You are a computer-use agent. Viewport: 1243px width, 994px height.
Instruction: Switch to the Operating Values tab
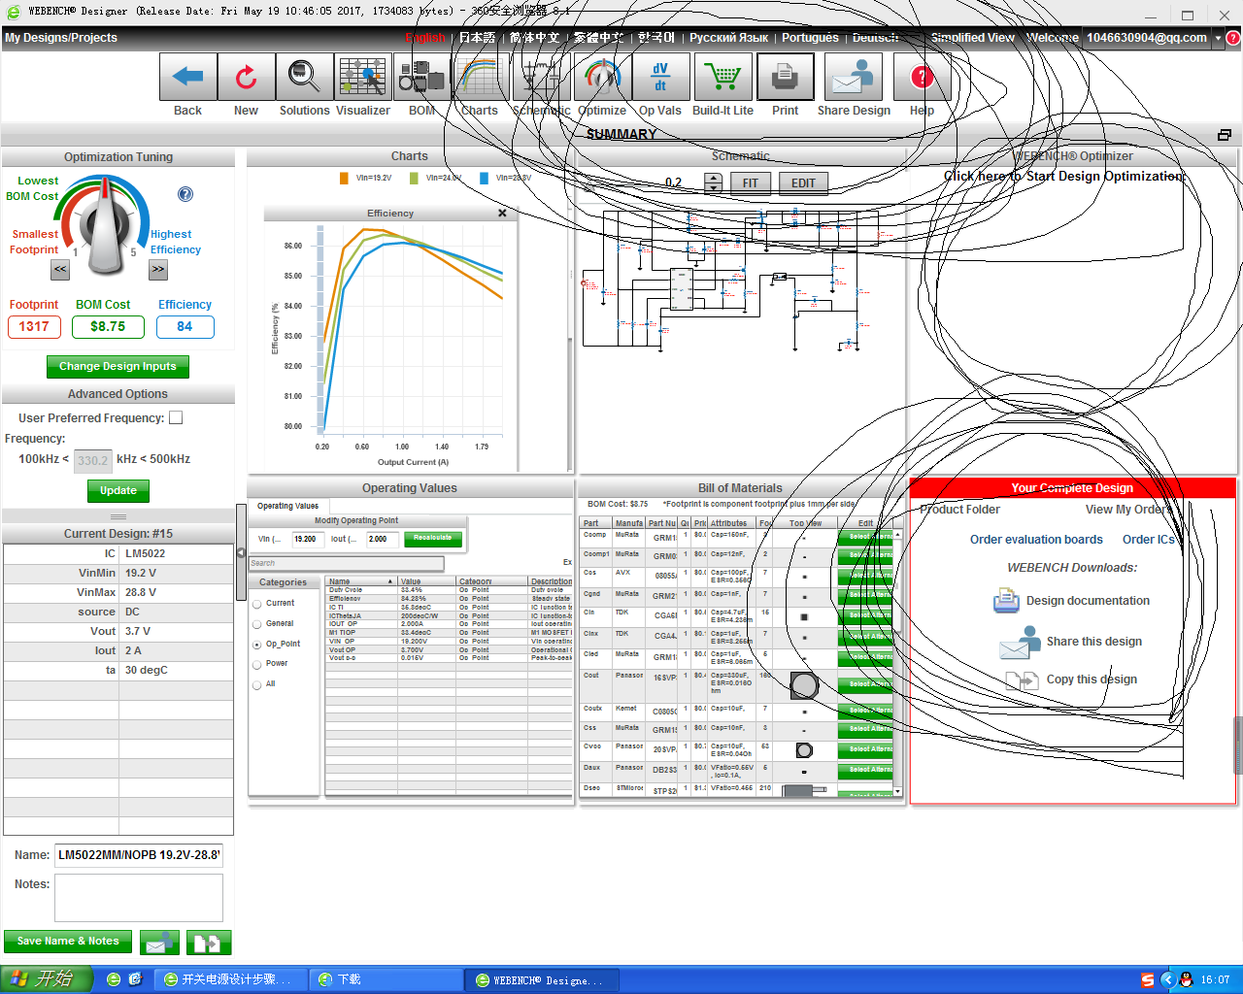(x=287, y=506)
